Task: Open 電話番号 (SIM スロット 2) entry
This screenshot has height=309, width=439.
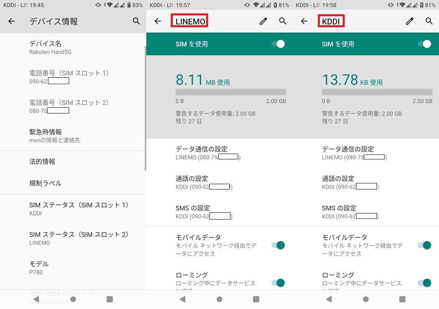Action: pyautogui.click(x=73, y=107)
